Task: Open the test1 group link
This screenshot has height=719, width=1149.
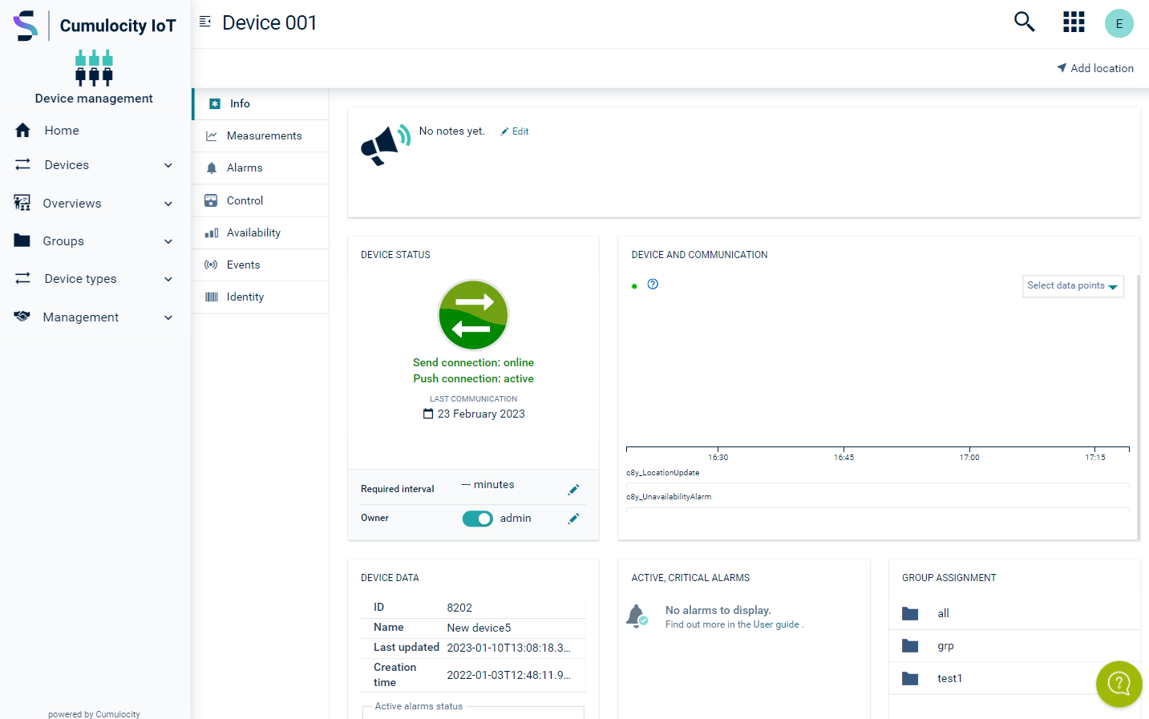Action: [949, 678]
